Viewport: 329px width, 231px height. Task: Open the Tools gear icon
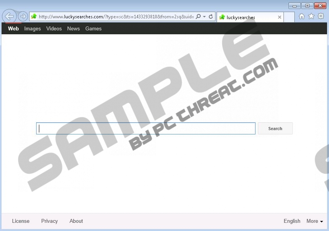(x=321, y=16)
